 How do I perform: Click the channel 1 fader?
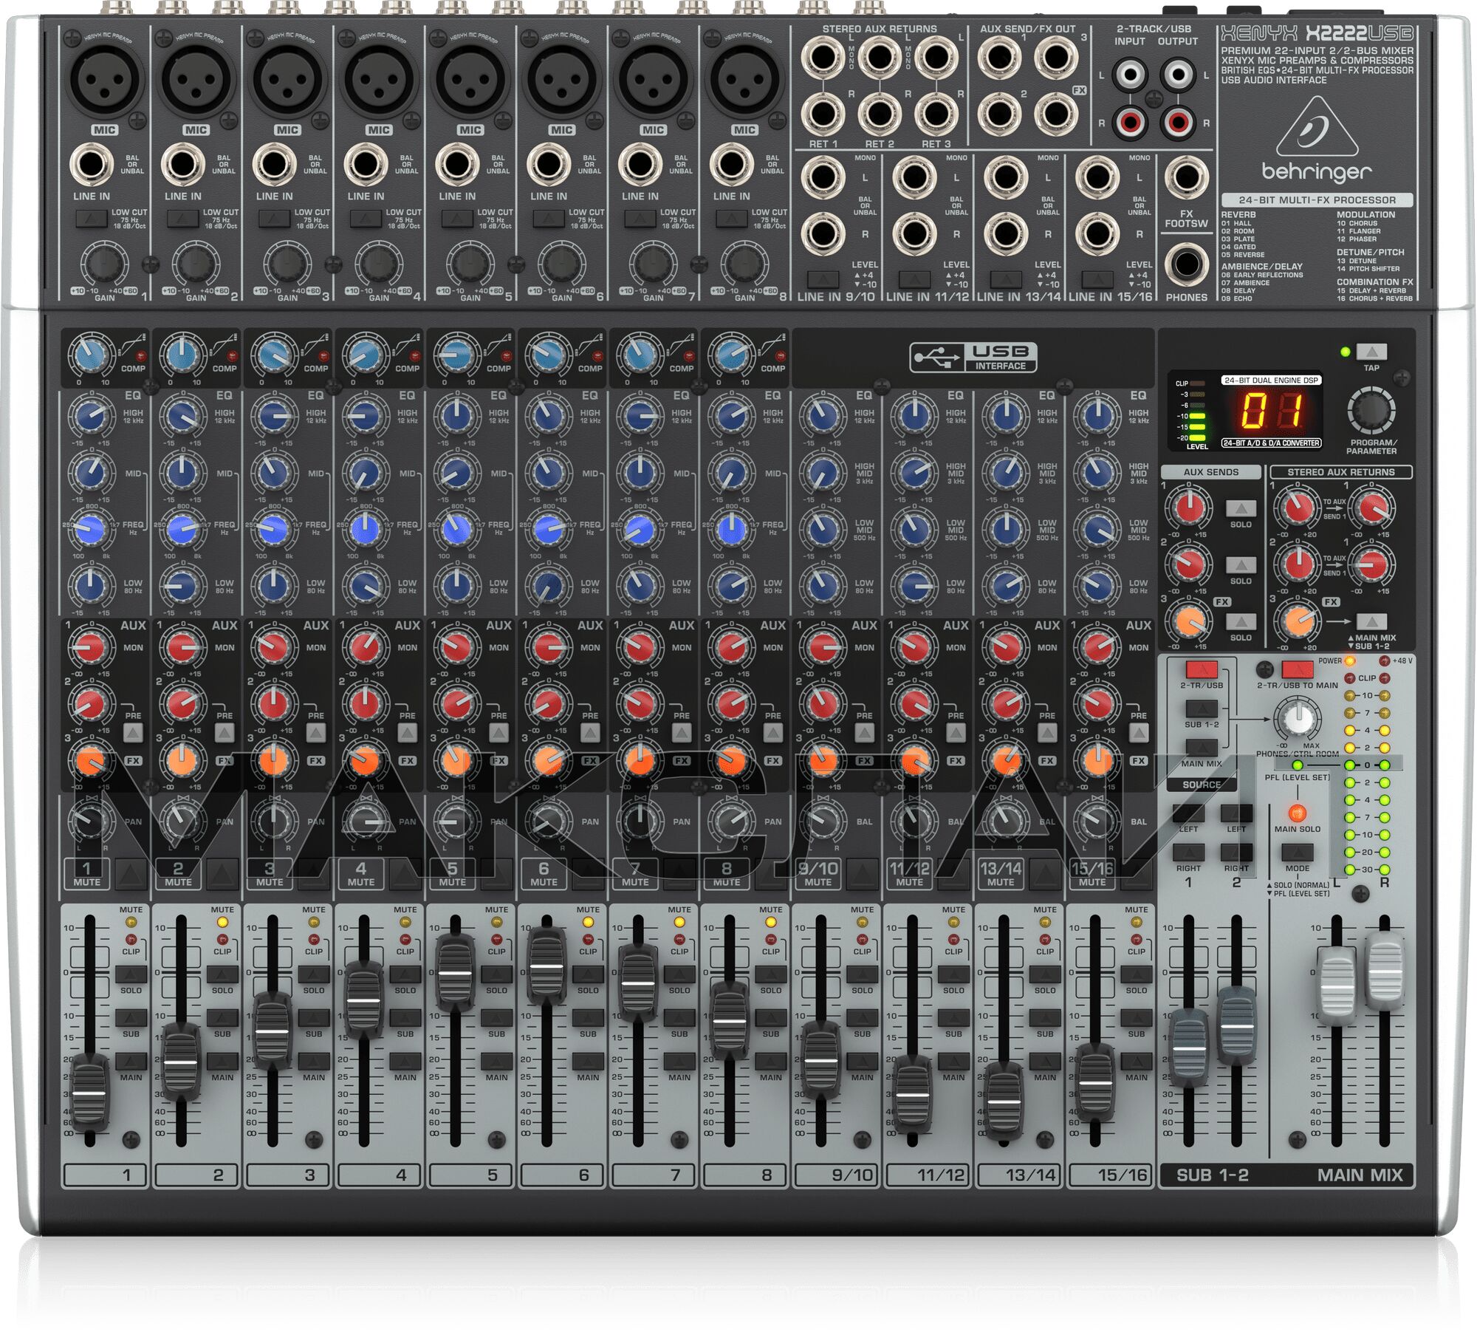coord(89,1091)
